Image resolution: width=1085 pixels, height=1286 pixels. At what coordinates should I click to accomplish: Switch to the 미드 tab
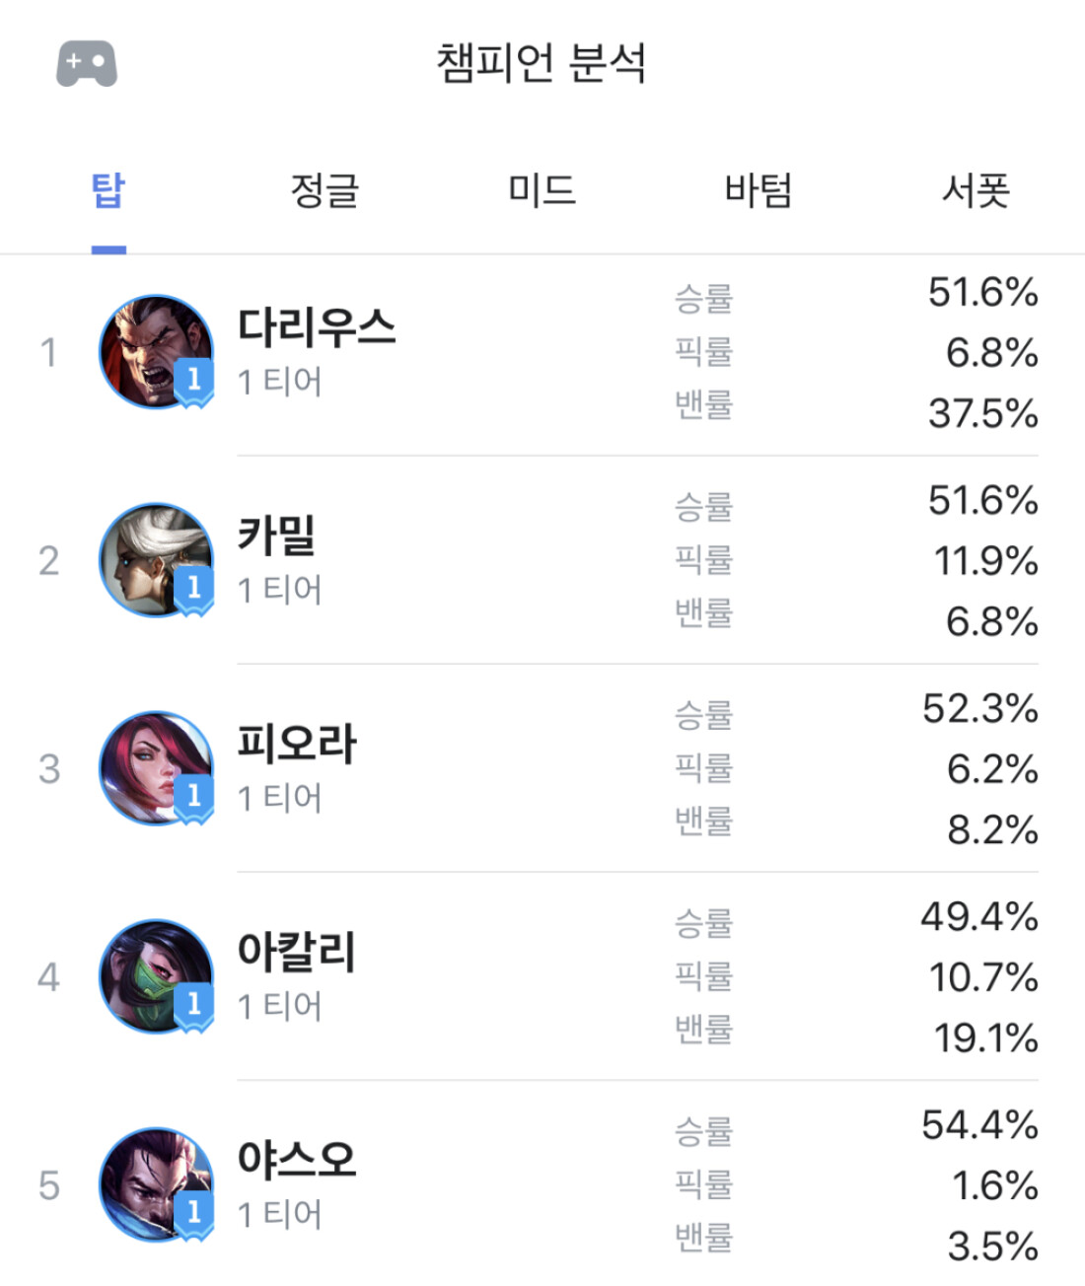[542, 189]
